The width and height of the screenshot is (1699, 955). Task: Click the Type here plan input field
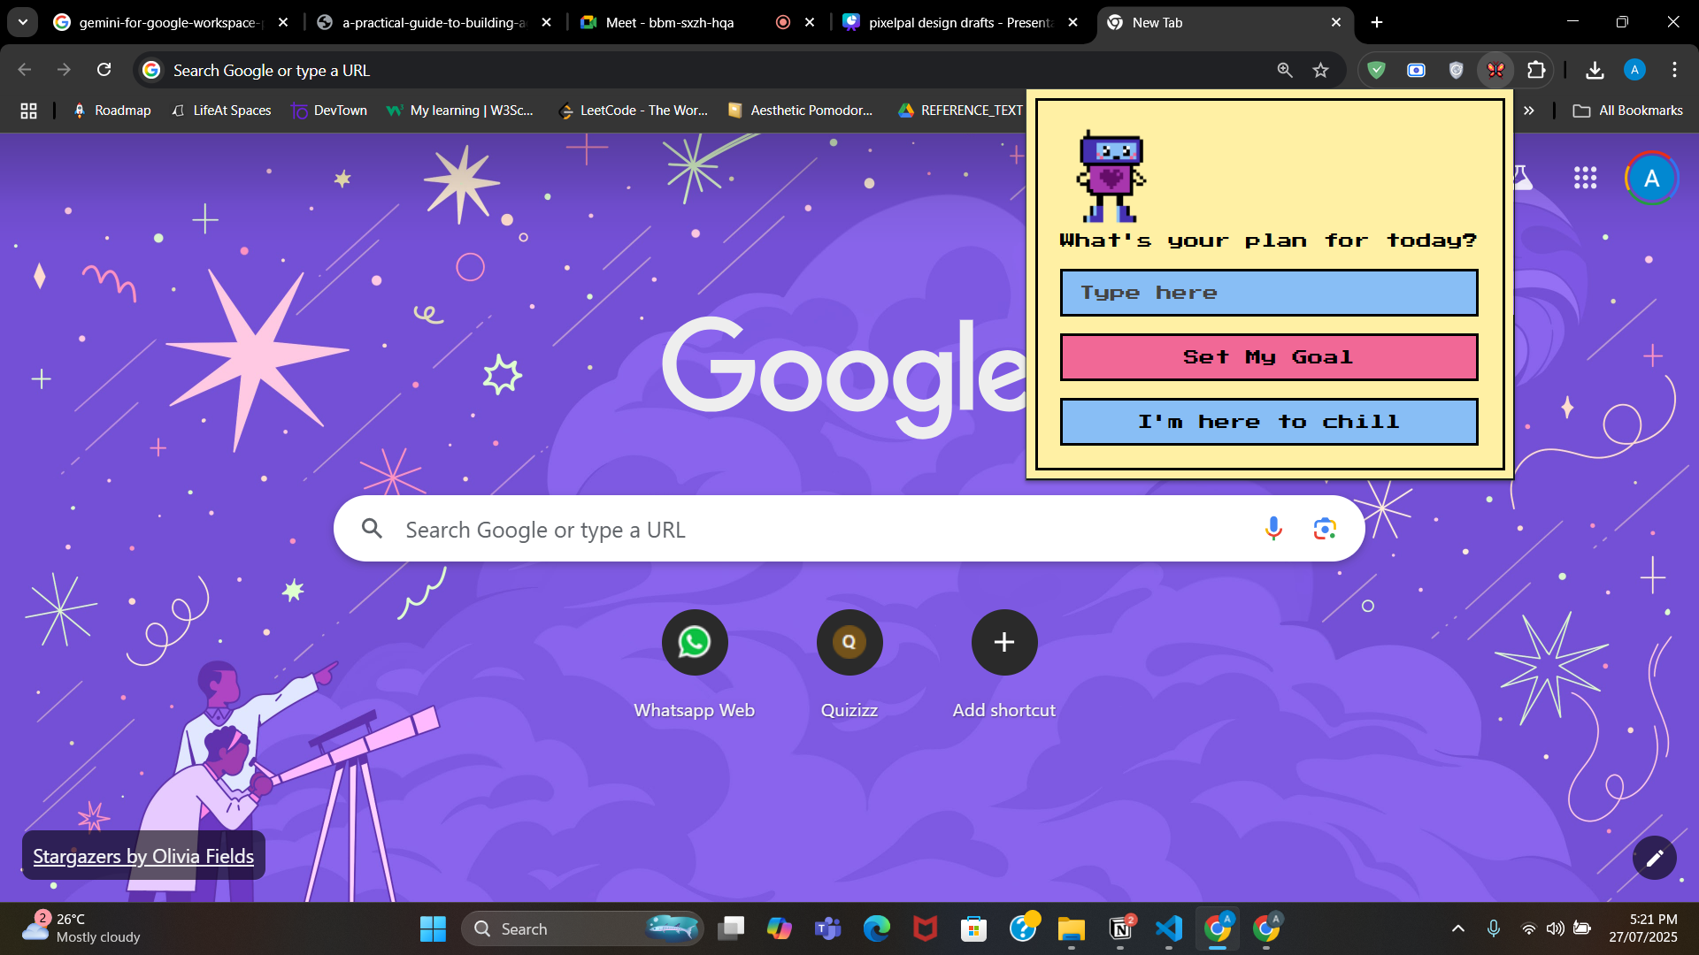click(1268, 293)
